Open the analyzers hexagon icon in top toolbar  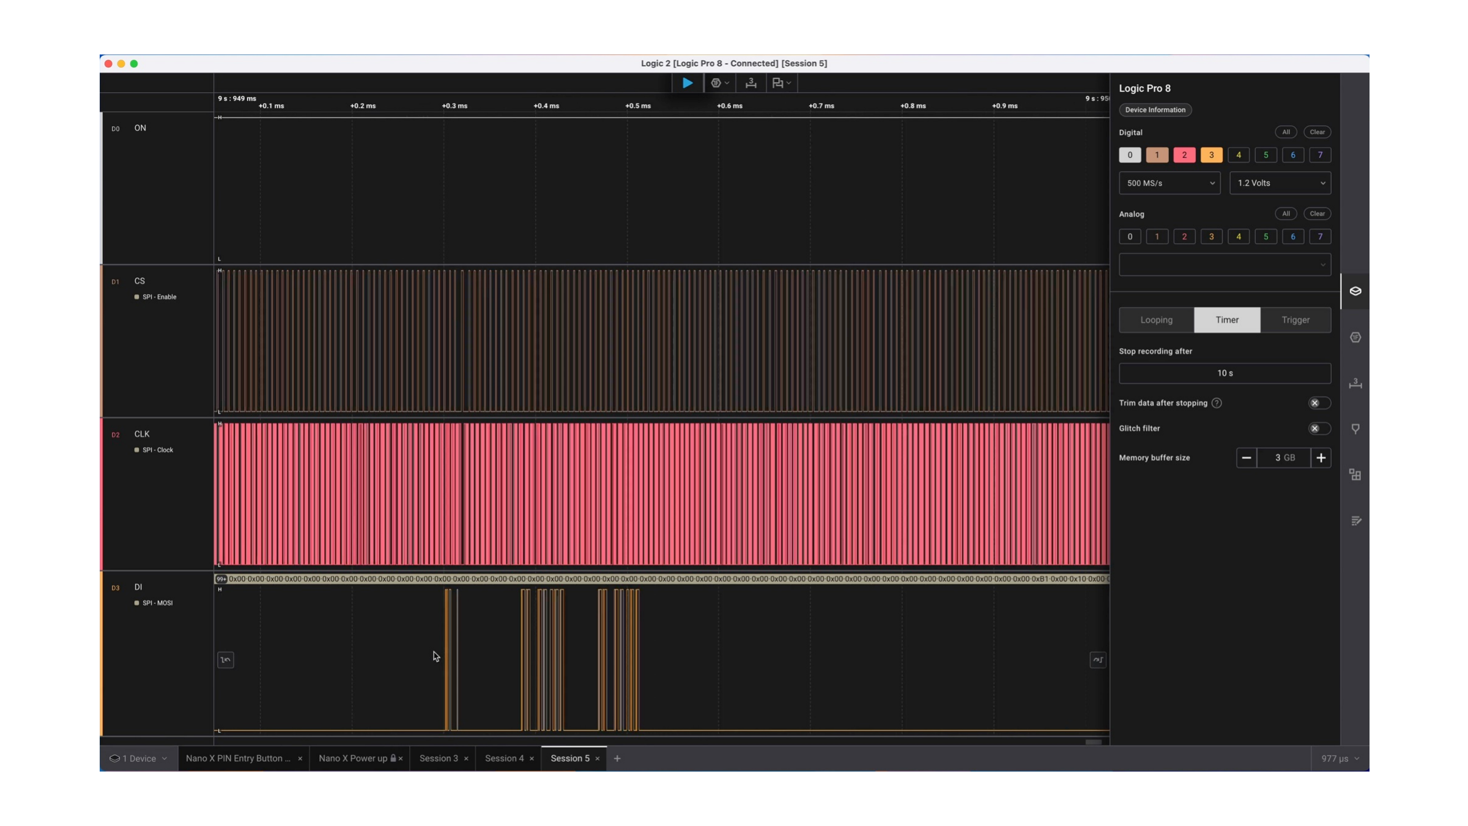(x=716, y=83)
